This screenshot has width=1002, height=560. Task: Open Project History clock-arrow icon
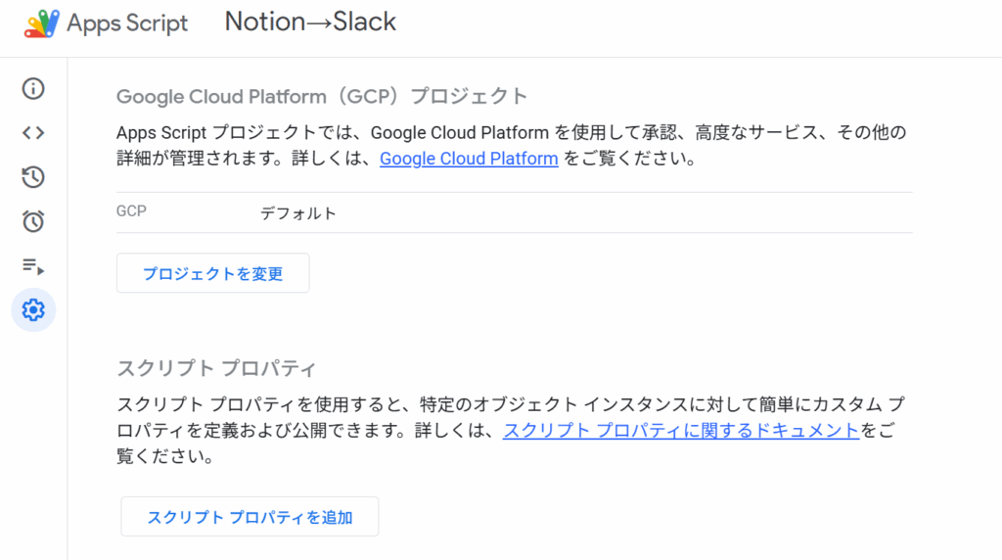click(x=33, y=177)
